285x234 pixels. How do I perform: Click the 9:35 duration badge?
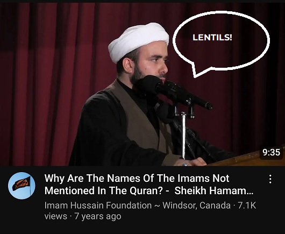(272, 152)
